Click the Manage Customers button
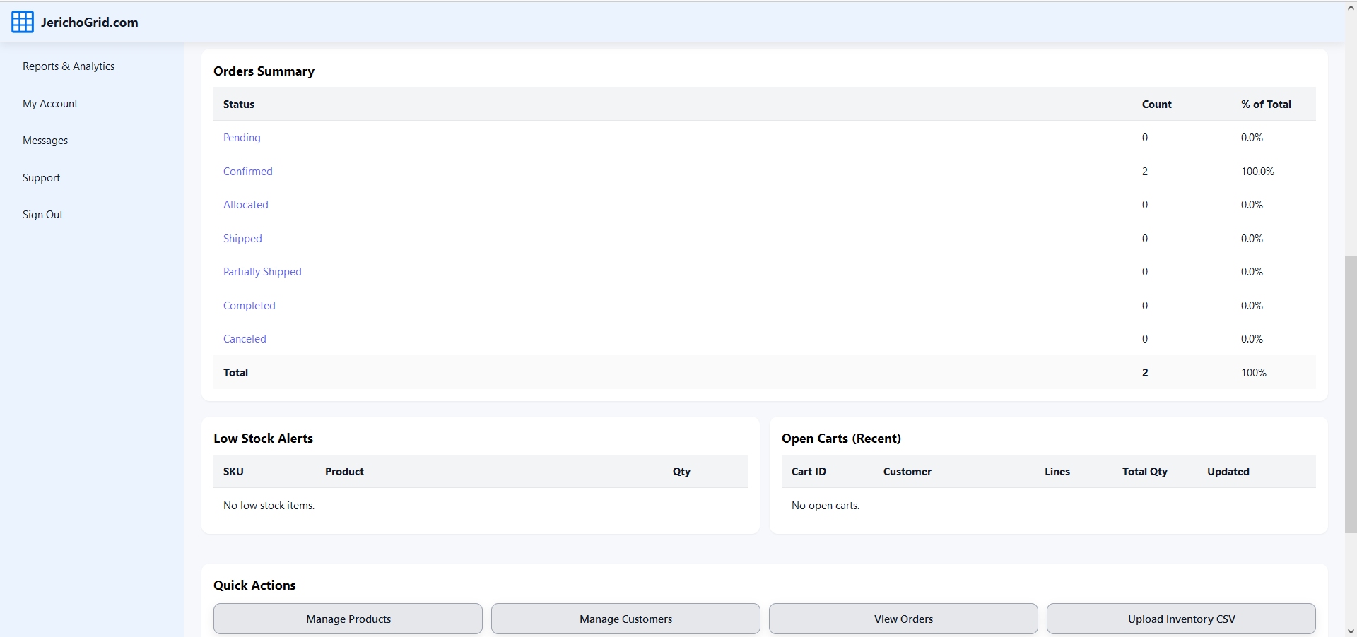Image resolution: width=1357 pixels, height=637 pixels. [625, 619]
